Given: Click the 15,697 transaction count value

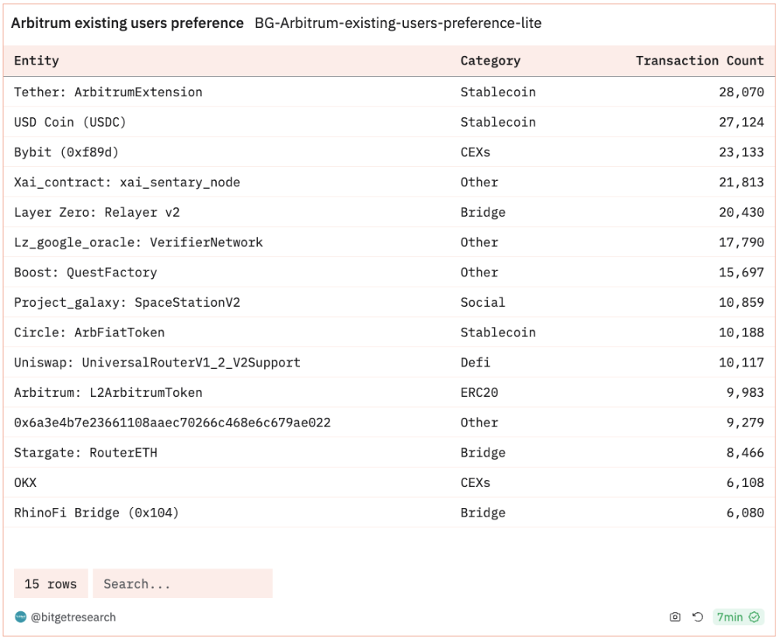Looking at the screenshot, I should click(741, 273).
